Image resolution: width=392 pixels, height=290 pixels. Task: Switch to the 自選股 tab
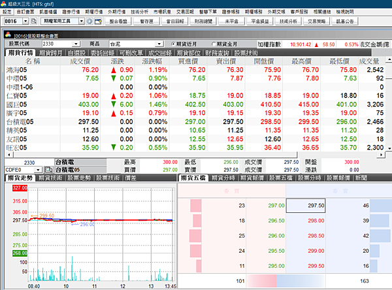[x=76, y=53]
